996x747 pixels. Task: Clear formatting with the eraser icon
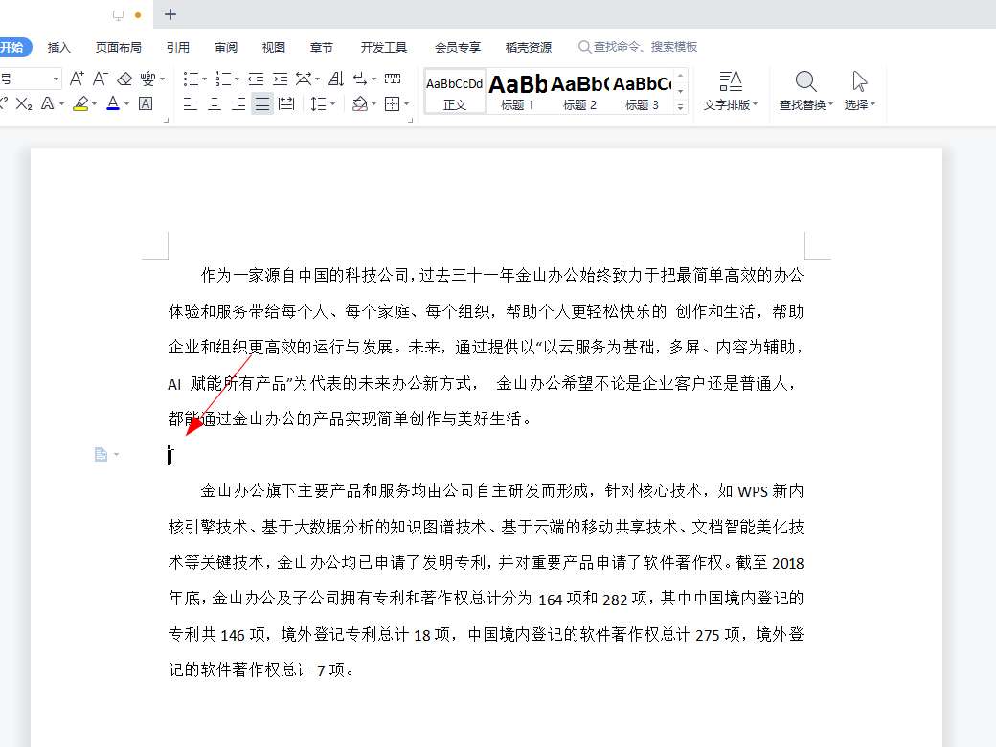(x=125, y=79)
